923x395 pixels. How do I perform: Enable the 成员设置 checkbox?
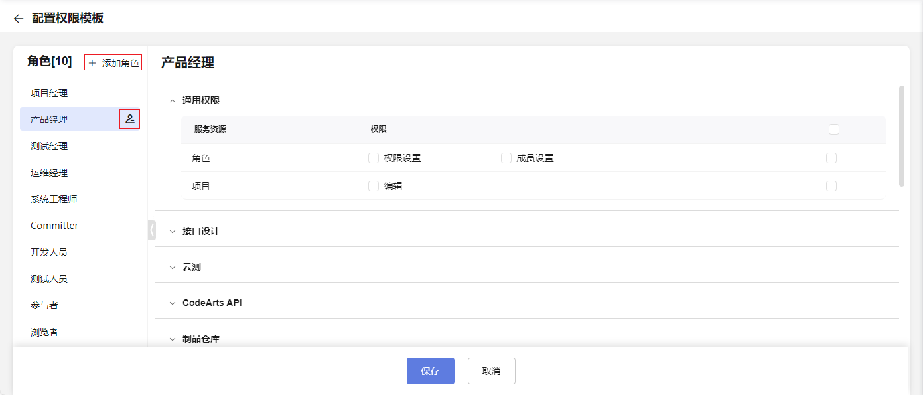click(506, 158)
